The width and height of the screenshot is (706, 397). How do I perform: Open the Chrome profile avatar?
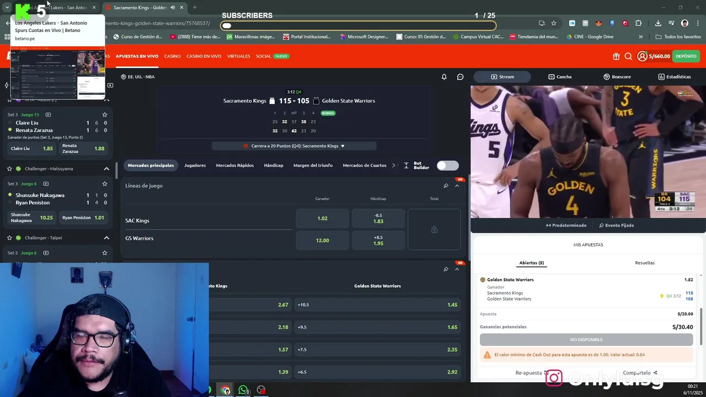pyautogui.click(x=684, y=23)
